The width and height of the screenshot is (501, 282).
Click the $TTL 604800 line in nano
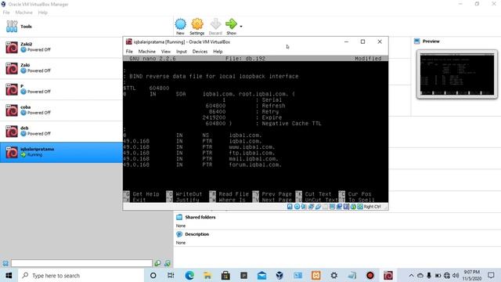coord(146,88)
